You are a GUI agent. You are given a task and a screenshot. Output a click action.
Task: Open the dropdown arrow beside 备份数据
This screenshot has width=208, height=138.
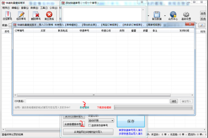165,16
